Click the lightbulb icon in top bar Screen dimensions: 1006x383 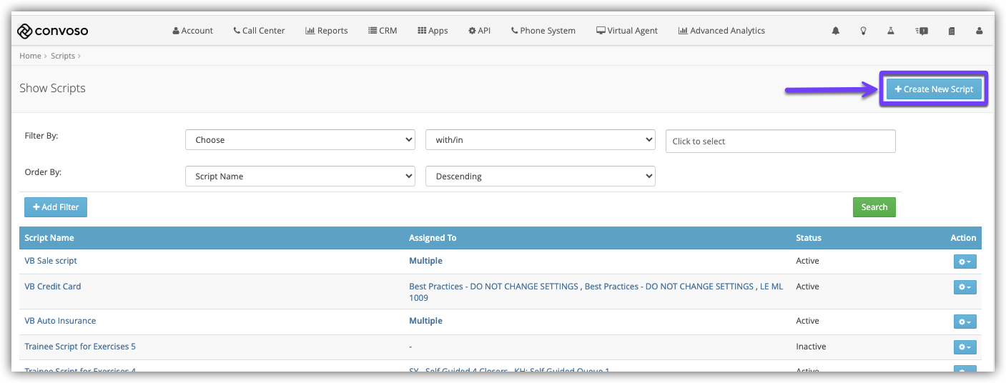[x=864, y=31]
